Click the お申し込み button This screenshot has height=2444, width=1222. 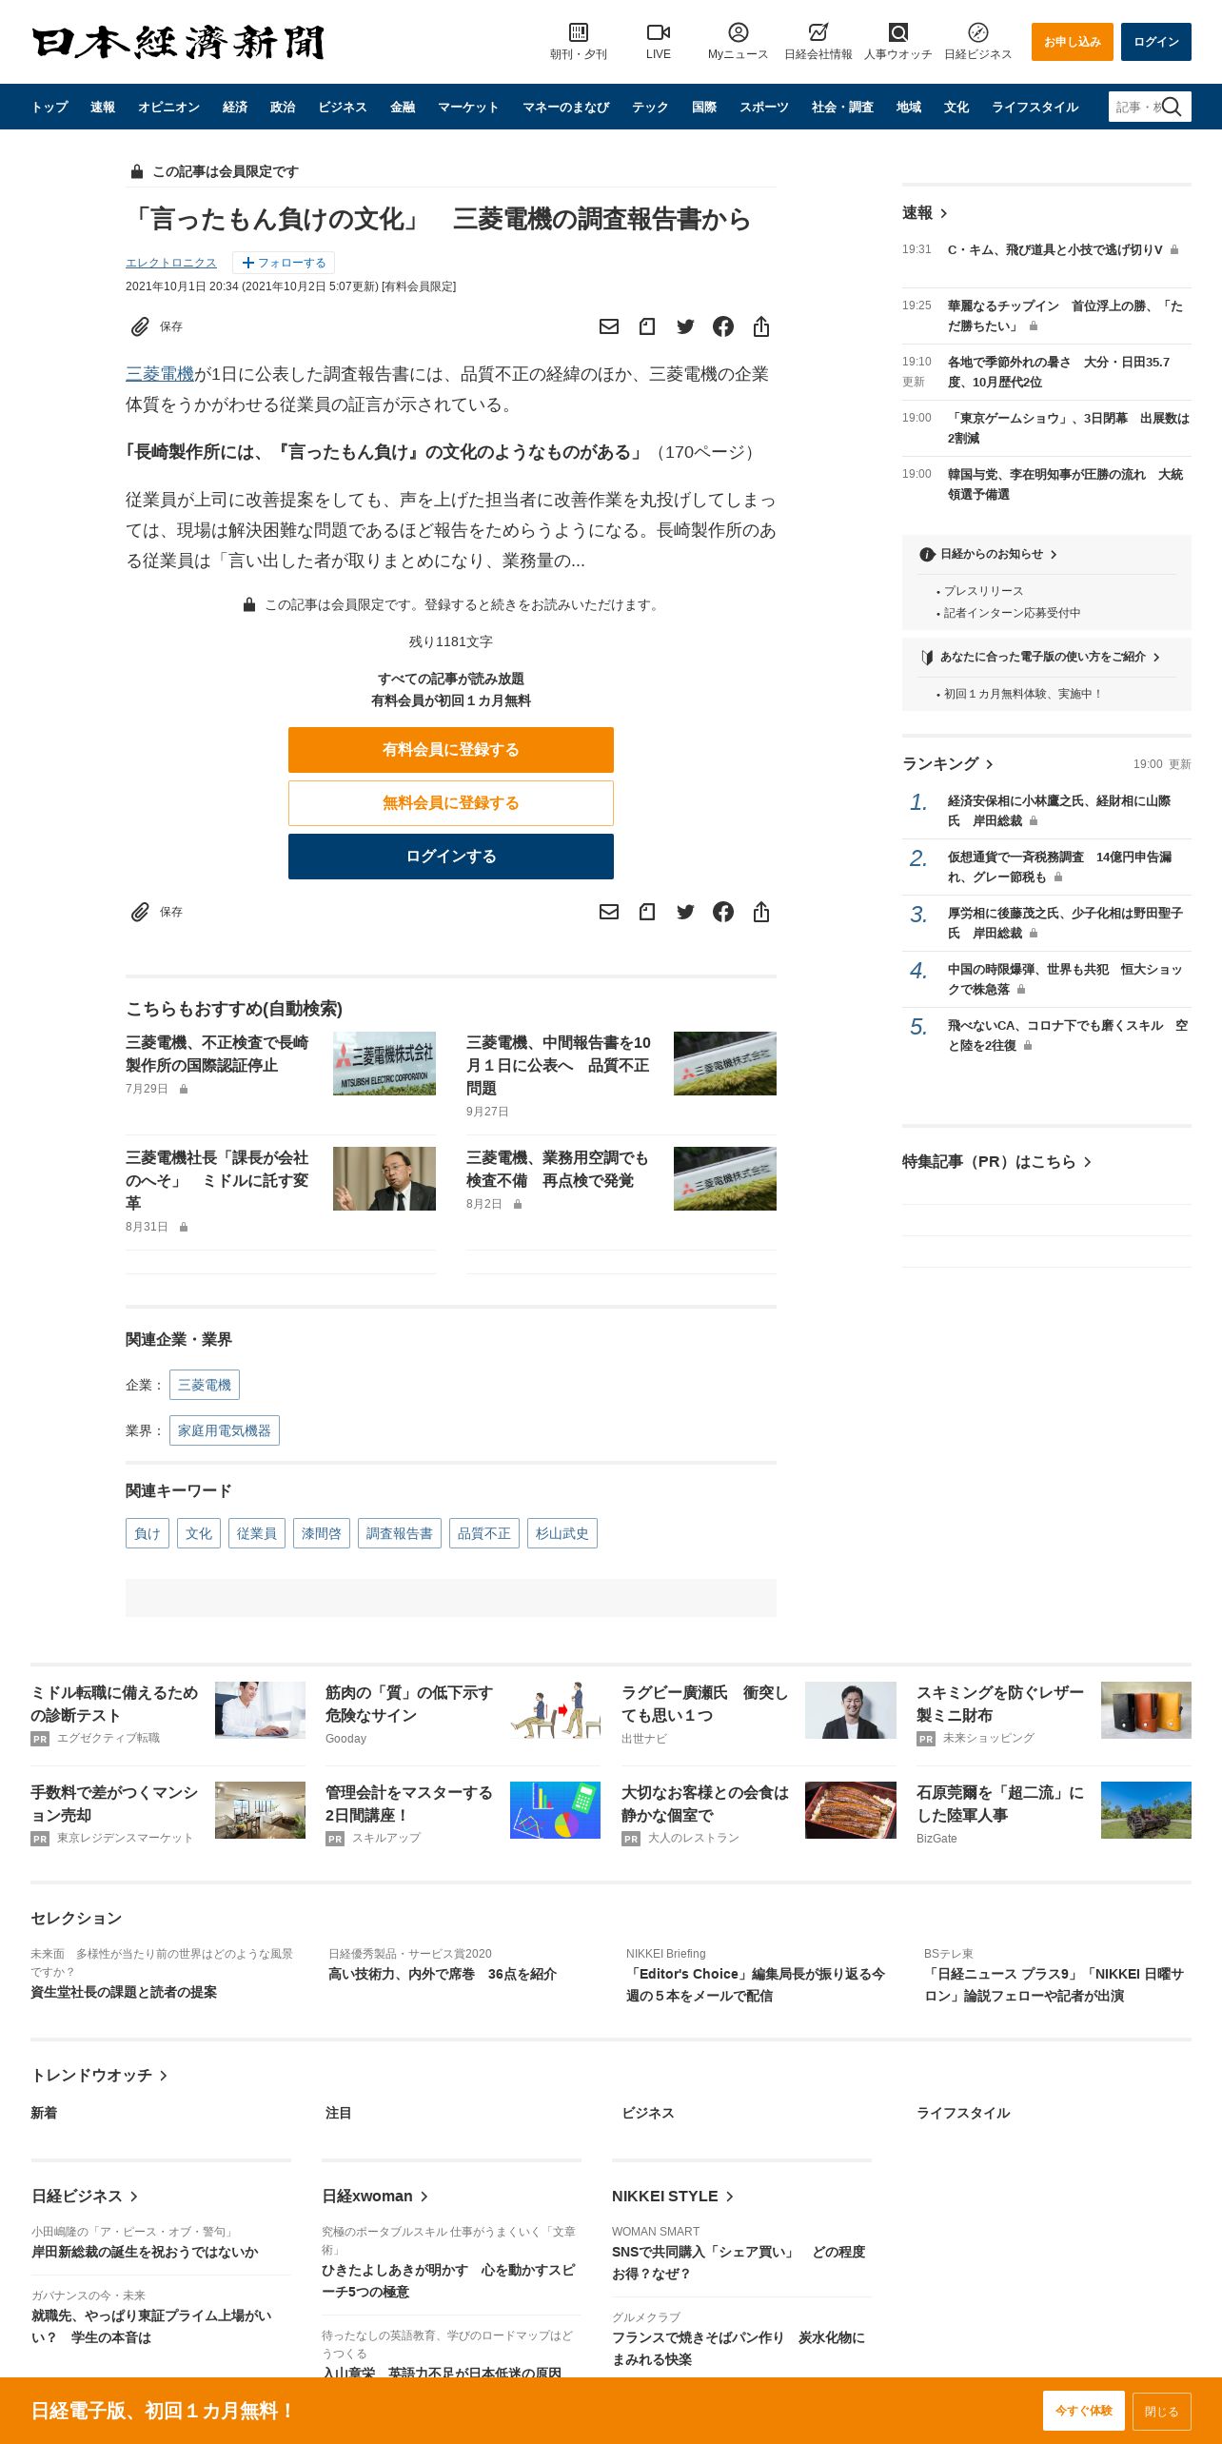pyautogui.click(x=1073, y=42)
